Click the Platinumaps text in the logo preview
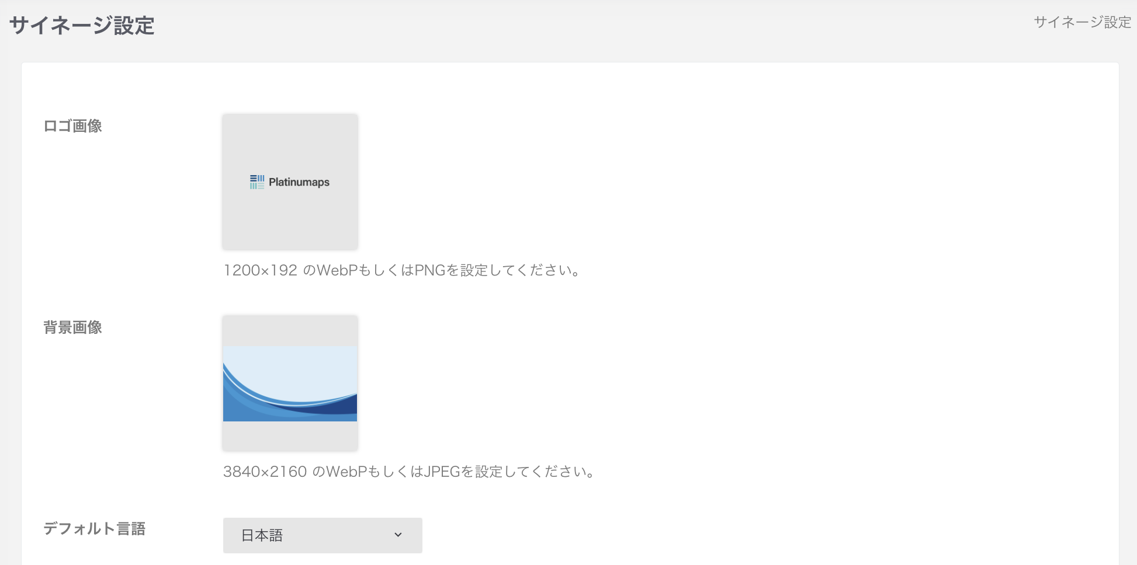The image size is (1137, 565). pyautogui.click(x=299, y=182)
